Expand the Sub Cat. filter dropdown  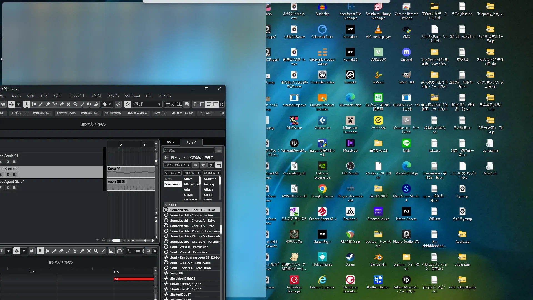172,173
